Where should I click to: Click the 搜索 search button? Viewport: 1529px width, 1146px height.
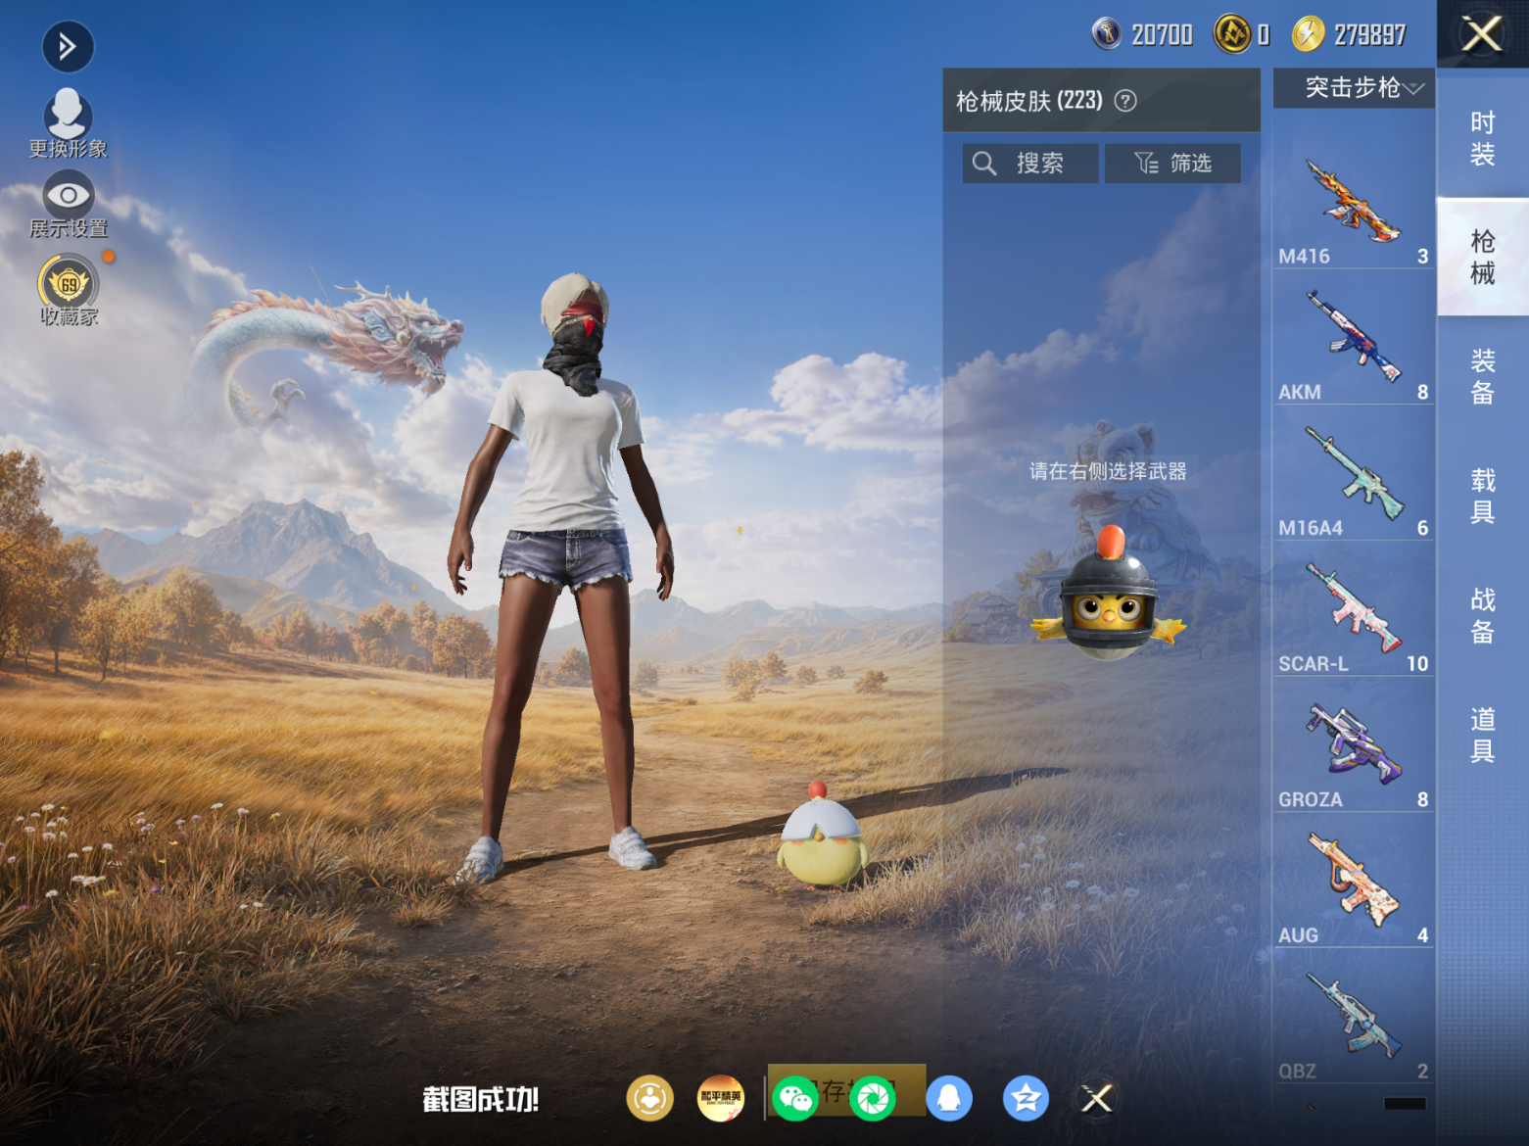click(x=1030, y=164)
